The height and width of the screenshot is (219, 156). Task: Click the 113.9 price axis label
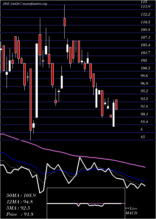[x=145, y=7]
